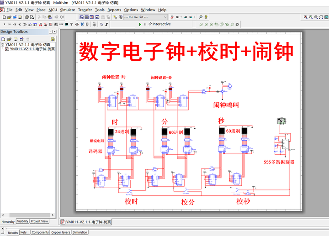Open the Results tab in spreadsheet

[13, 233]
